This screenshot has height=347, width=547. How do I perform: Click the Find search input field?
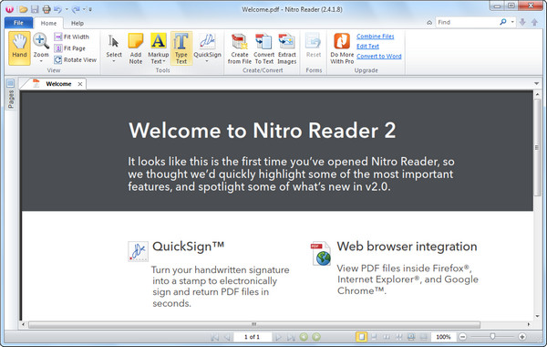468,22
